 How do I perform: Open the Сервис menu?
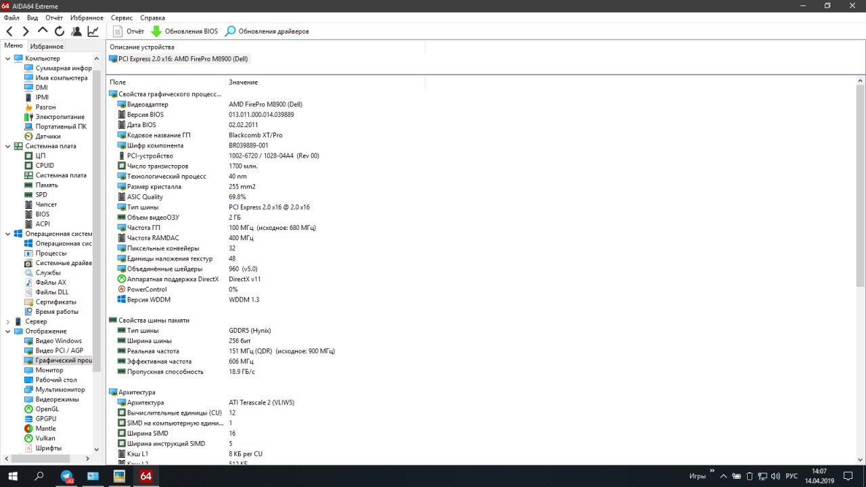(x=122, y=18)
